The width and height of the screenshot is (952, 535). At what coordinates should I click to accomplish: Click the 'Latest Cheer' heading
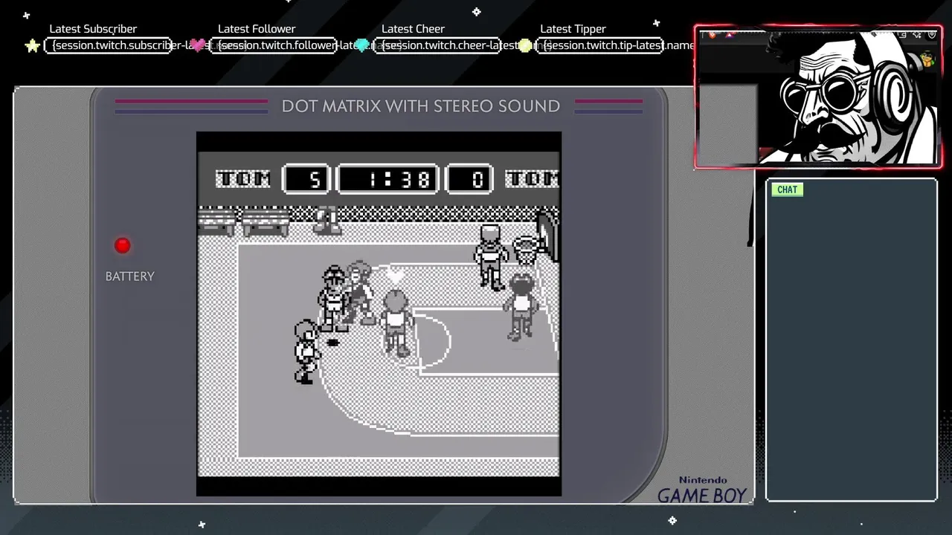413,29
